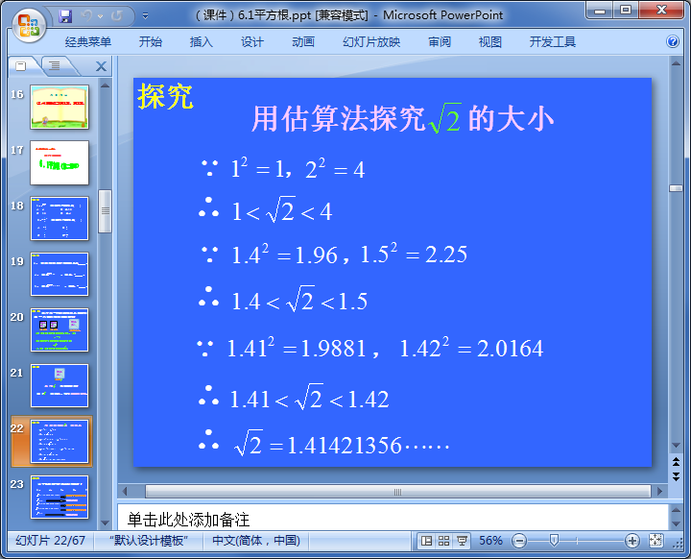Switch to Normal view in status bar
This screenshot has height=559, width=691.
(427, 541)
